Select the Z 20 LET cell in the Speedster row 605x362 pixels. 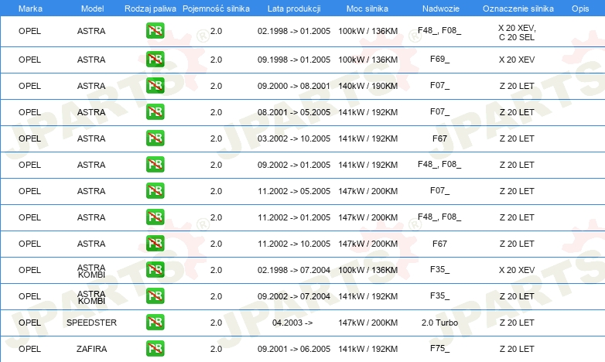point(517,323)
